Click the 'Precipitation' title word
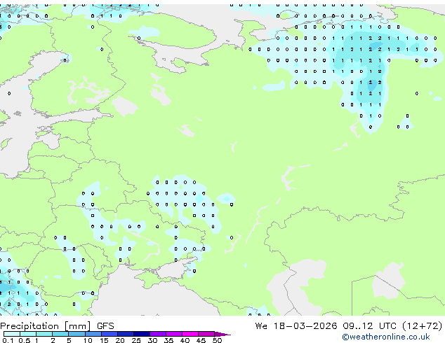This screenshot has height=343, width=445. [29, 326]
